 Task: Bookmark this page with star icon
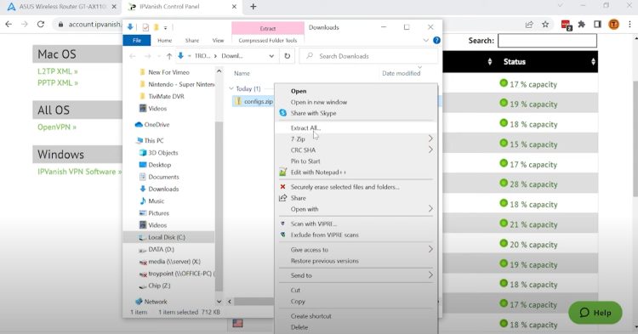(x=545, y=25)
